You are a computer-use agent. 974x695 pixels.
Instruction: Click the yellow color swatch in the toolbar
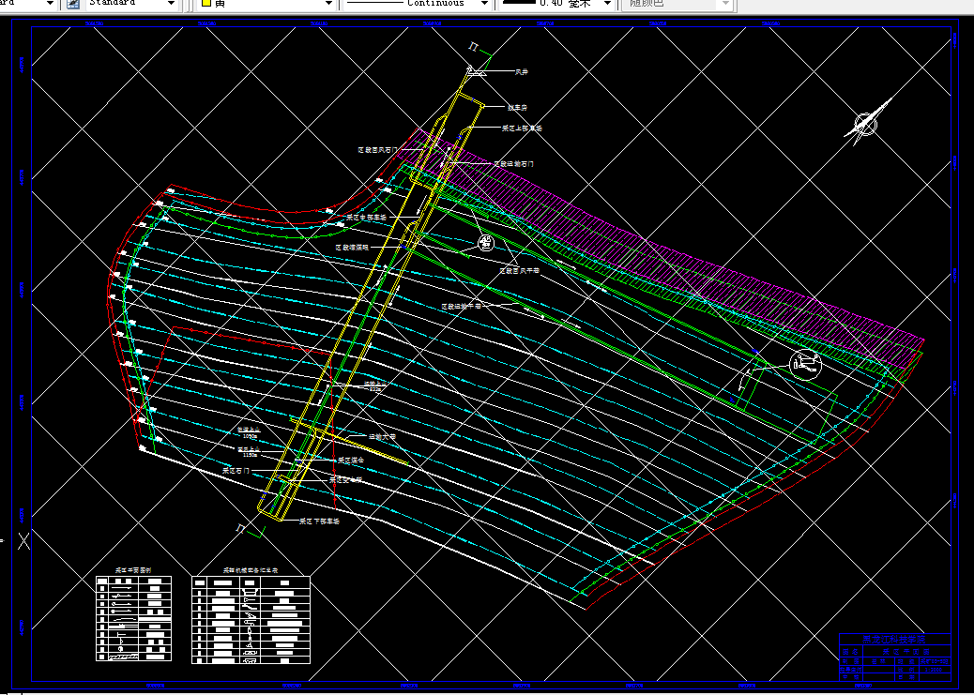pos(206,4)
